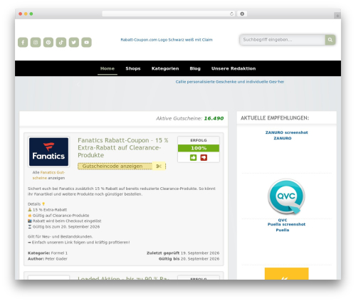Open the Instagram social icon
This screenshot has height=301, width=356.
pyautogui.click(x=36, y=43)
